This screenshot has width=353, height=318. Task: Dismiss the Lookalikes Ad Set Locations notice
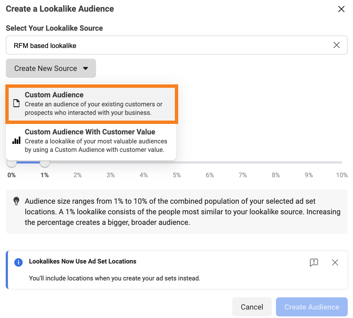coord(335,262)
